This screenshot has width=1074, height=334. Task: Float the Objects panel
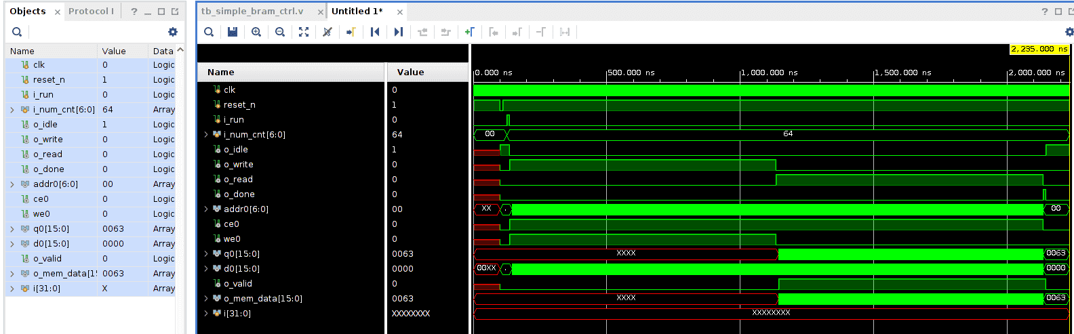(x=175, y=12)
